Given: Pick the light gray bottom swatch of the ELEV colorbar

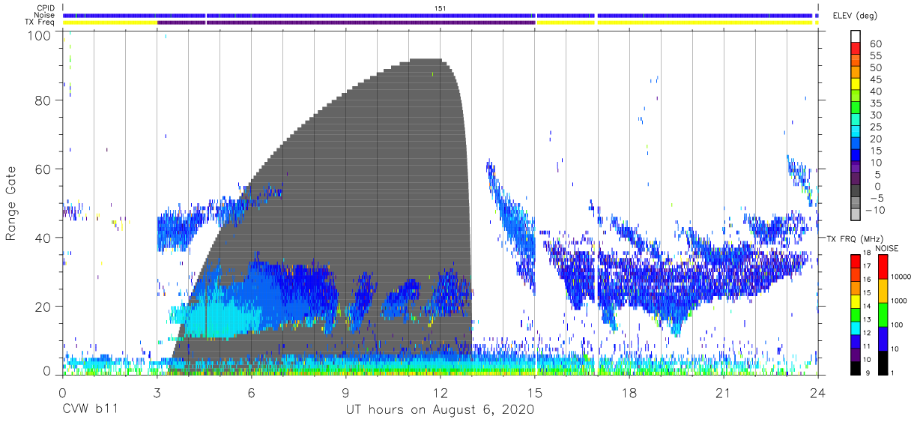Looking at the screenshot, I should click(x=855, y=215).
